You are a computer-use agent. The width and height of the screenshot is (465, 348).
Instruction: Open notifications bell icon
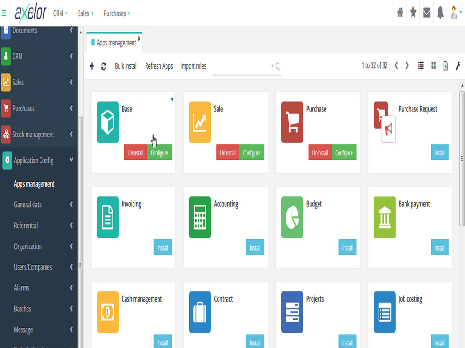click(440, 13)
